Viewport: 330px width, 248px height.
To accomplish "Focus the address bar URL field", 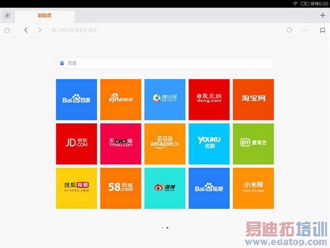I will pyautogui.click(x=164, y=30).
